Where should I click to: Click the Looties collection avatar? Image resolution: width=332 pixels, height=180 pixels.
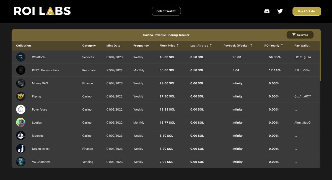coord(21,122)
